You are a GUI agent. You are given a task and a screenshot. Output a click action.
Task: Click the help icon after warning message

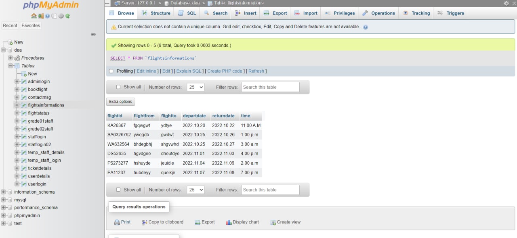[x=366, y=27]
